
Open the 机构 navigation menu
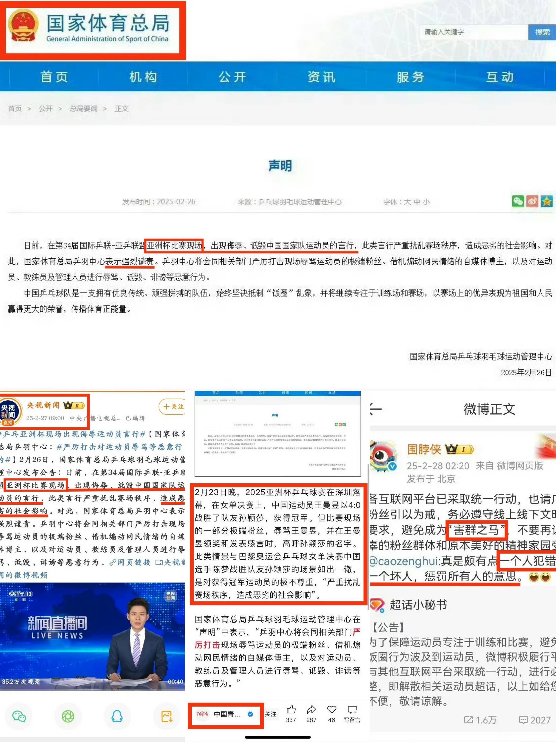click(143, 77)
